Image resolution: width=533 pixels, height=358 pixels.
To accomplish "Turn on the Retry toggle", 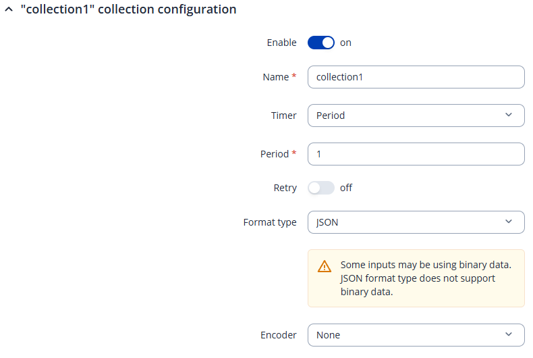I will tap(321, 188).
